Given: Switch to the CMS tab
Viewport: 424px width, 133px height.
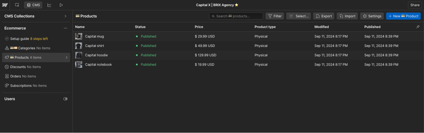Looking at the screenshot, I should [x=33, y=5].
